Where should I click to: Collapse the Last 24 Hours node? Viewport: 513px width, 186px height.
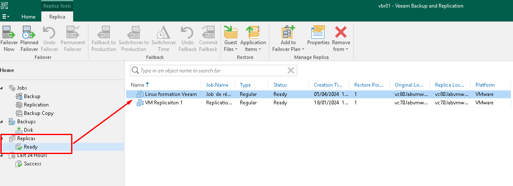click(x=1, y=155)
